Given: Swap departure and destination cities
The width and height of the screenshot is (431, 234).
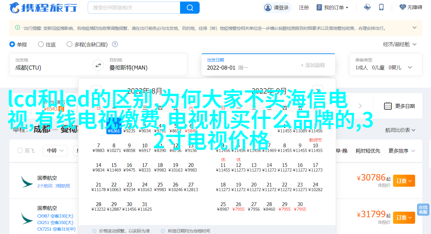Looking at the screenshot, I should pos(98,65).
